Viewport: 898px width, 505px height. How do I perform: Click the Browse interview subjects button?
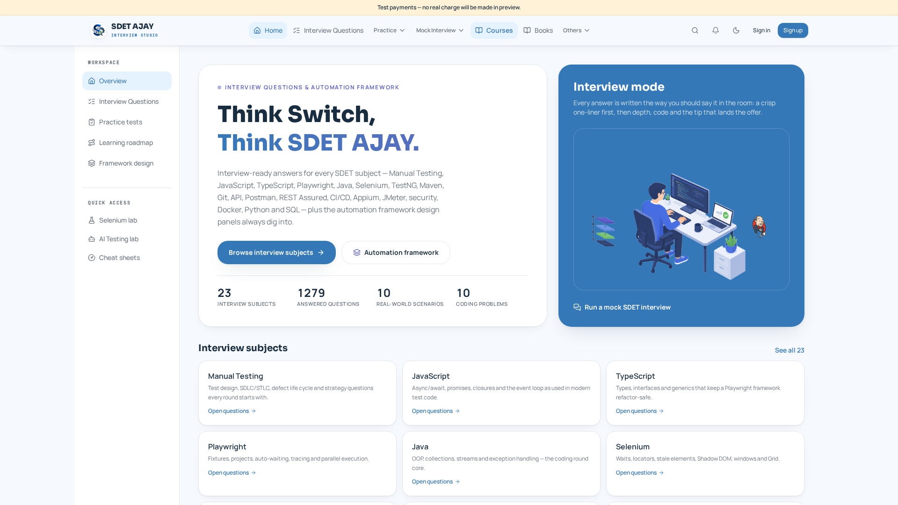point(276,252)
